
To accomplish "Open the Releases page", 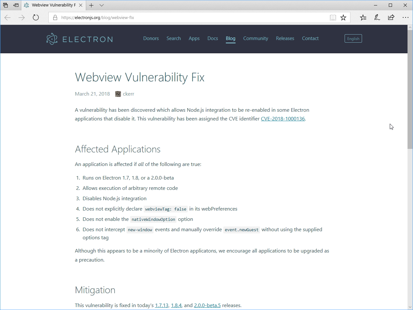I will [x=285, y=38].
